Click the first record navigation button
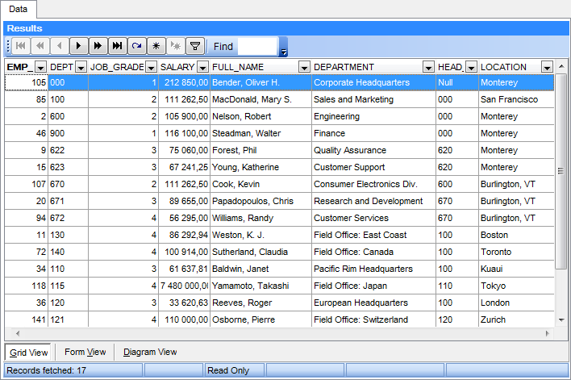 click(x=21, y=47)
